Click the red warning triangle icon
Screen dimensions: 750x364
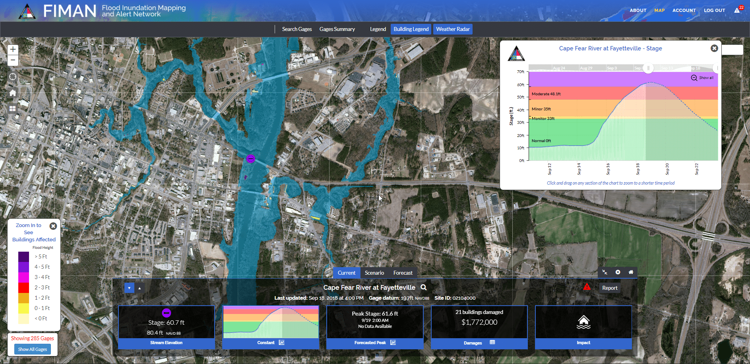point(587,287)
